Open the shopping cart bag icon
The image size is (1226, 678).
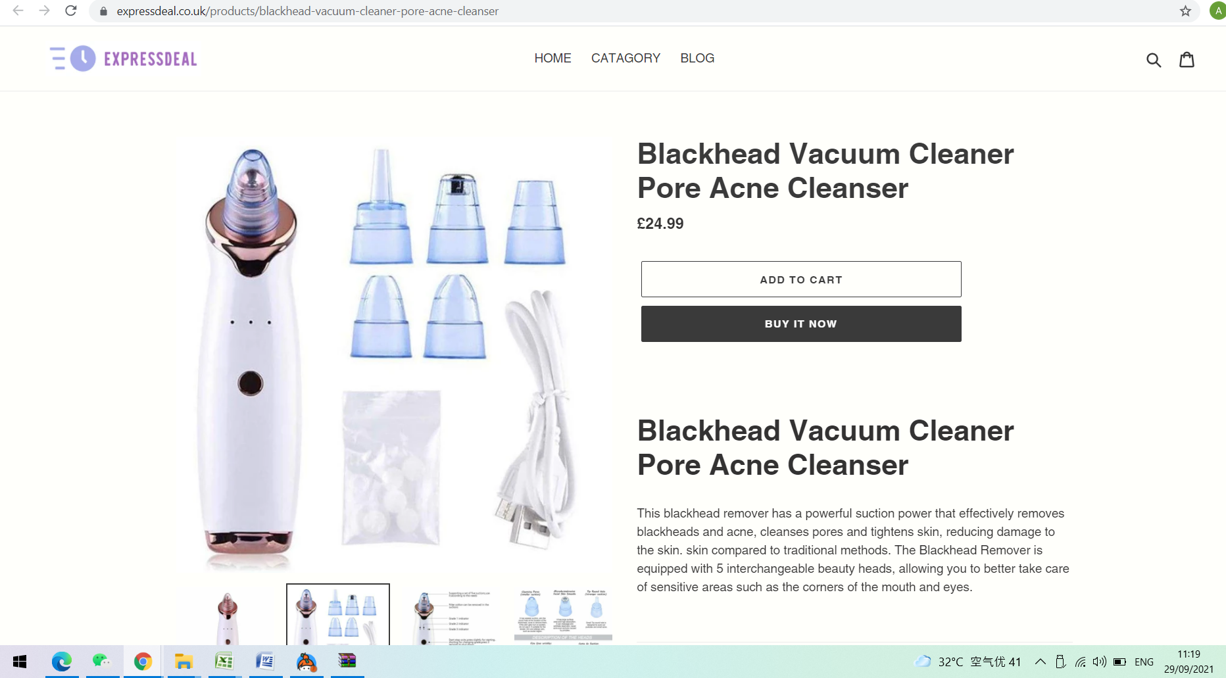pyautogui.click(x=1187, y=60)
